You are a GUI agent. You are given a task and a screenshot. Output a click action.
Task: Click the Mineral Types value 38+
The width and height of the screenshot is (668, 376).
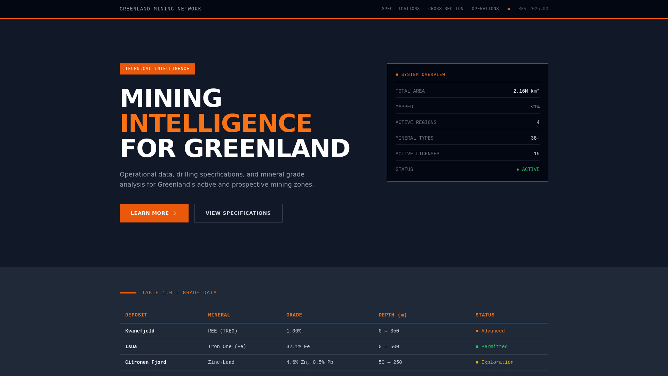tap(535, 138)
